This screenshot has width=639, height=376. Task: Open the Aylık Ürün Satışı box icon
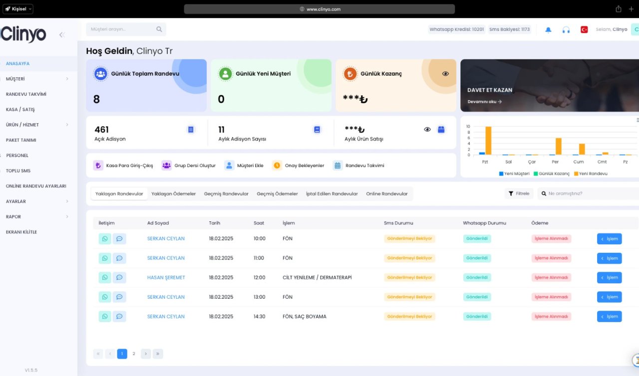point(441,129)
